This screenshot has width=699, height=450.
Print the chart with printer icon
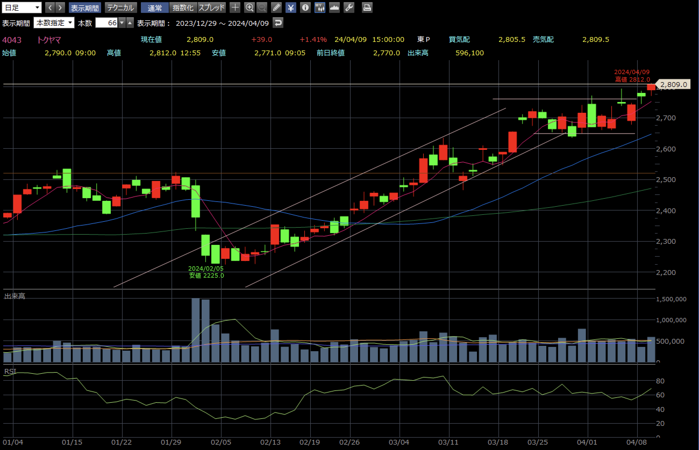367,8
